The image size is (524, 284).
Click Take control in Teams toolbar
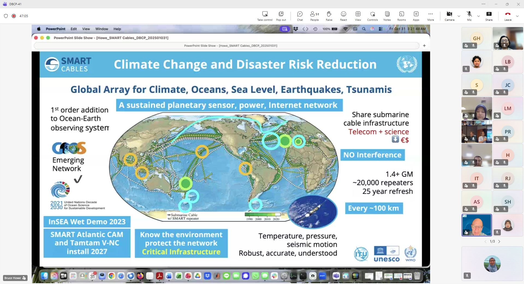click(265, 16)
